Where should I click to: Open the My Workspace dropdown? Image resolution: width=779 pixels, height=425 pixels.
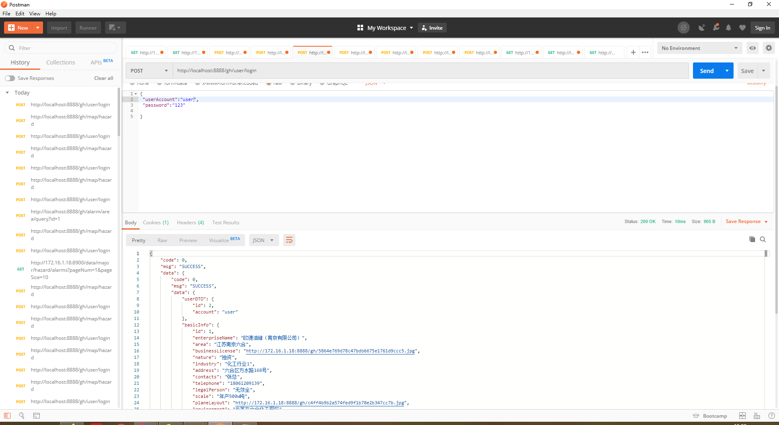click(390, 28)
